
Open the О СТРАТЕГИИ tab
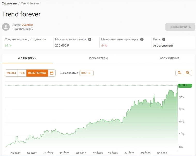coord(27,58)
